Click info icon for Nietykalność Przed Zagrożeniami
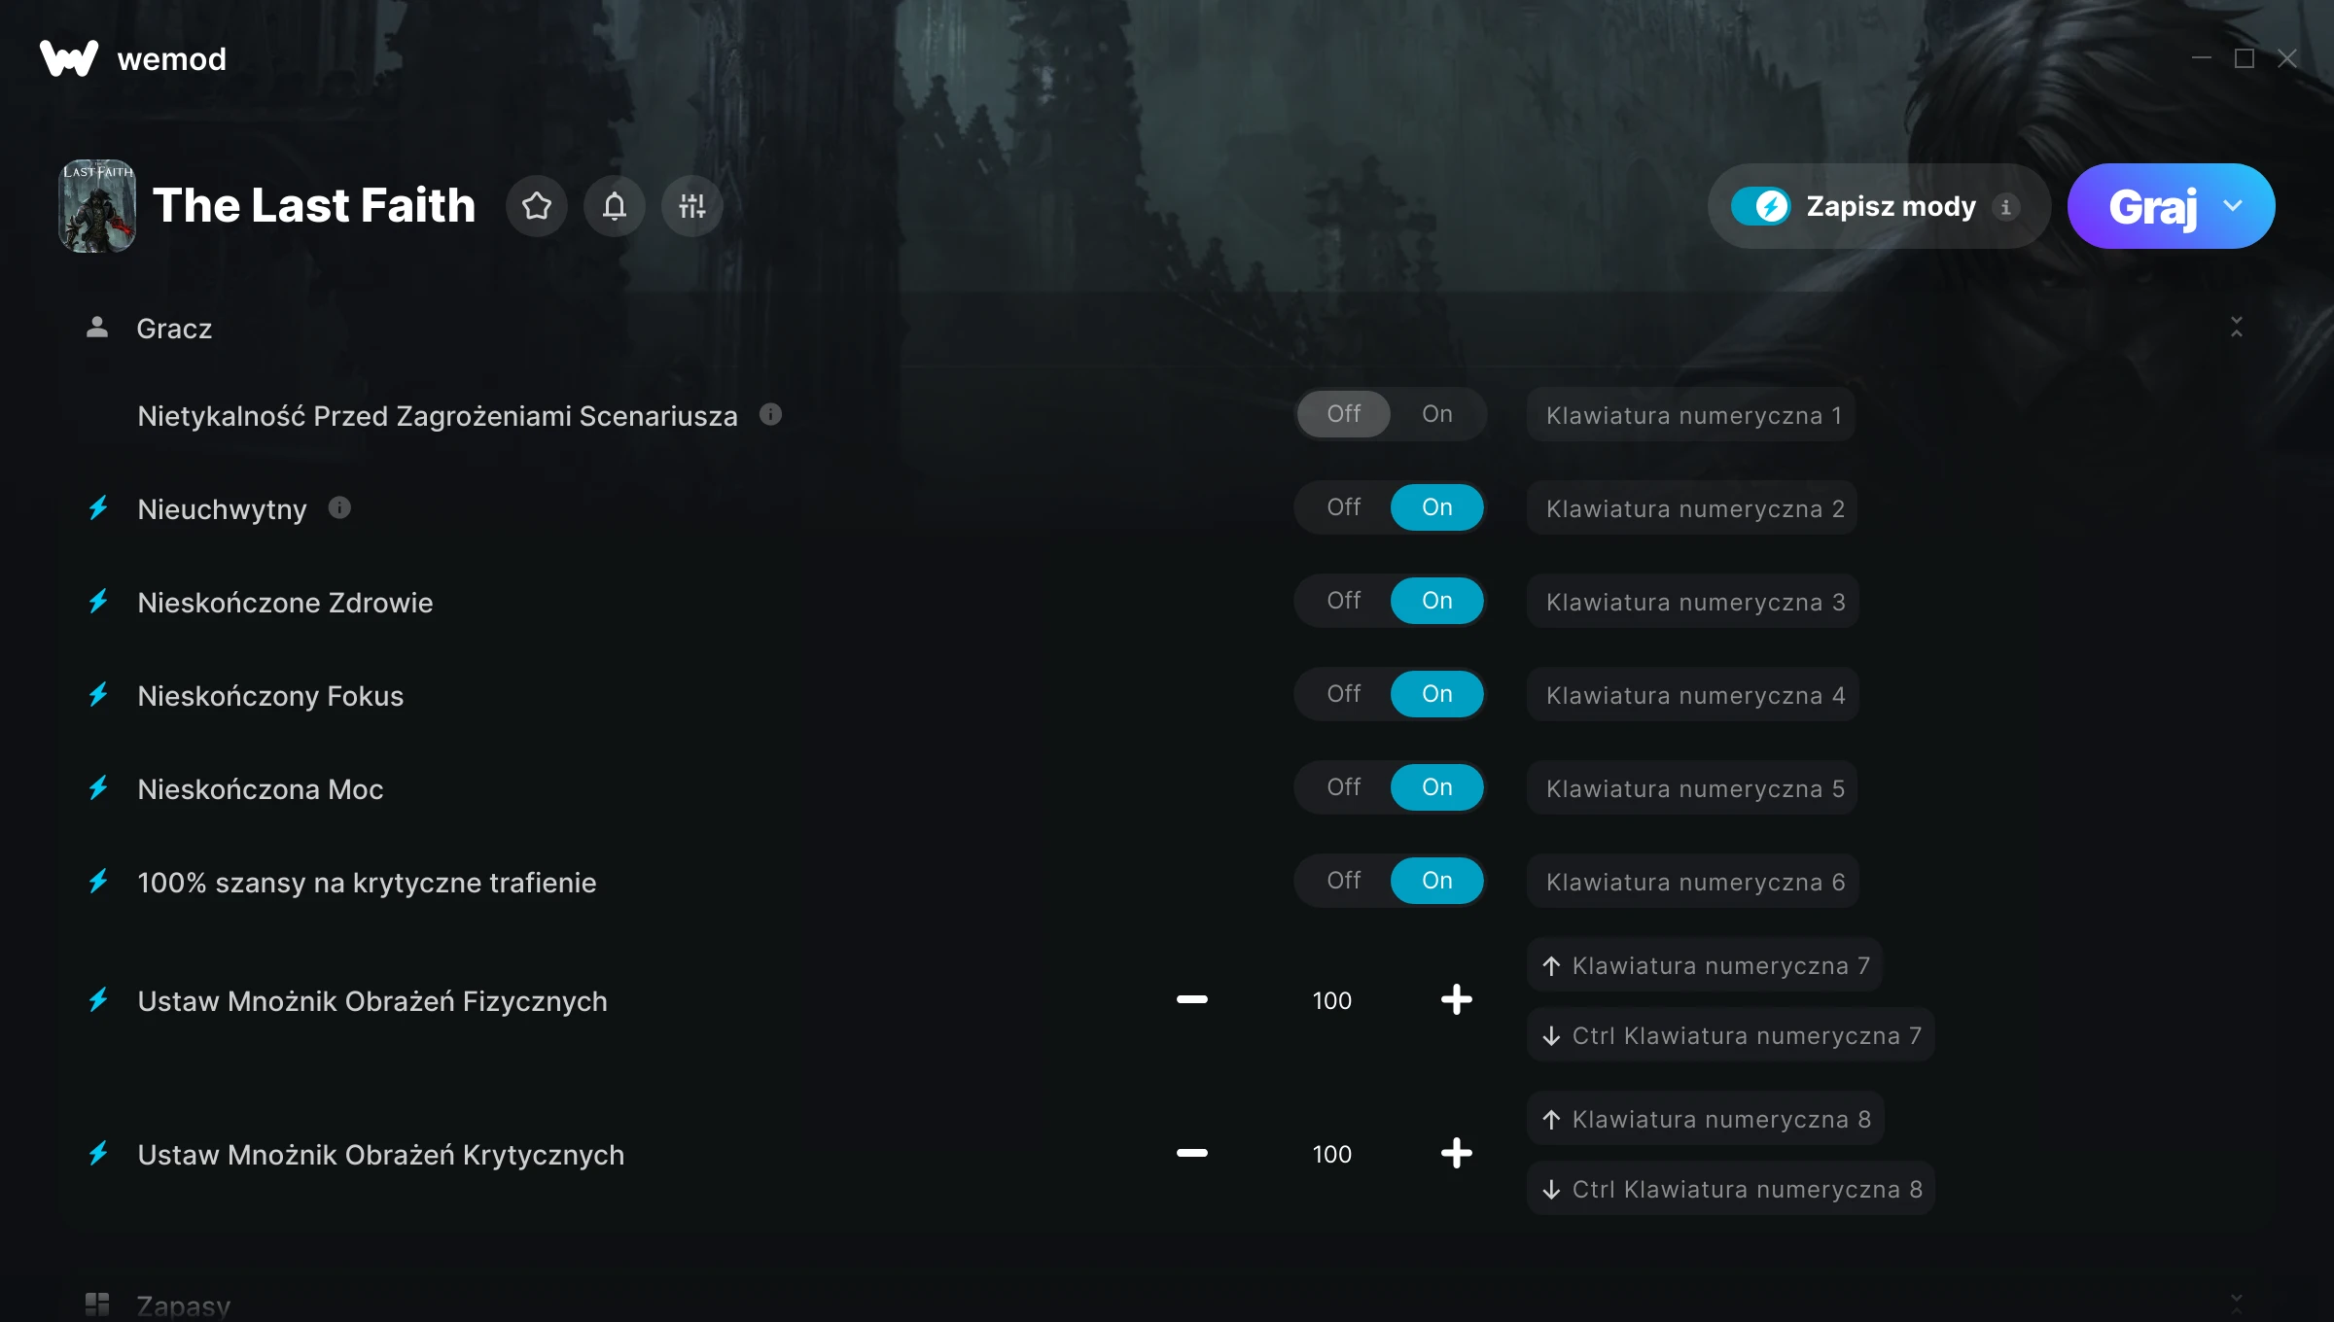This screenshot has height=1322, width=2334. 770,415
